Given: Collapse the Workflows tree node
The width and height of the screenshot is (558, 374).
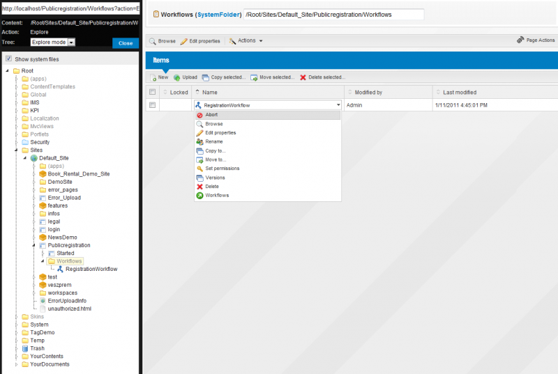Looking at the screenshot, I should [43, 261].
